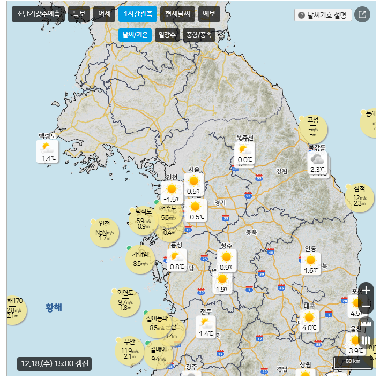Click the 삼척 buoy marker
The height and width of the screenshot is (380, 380).
click(x=360, y=197)
